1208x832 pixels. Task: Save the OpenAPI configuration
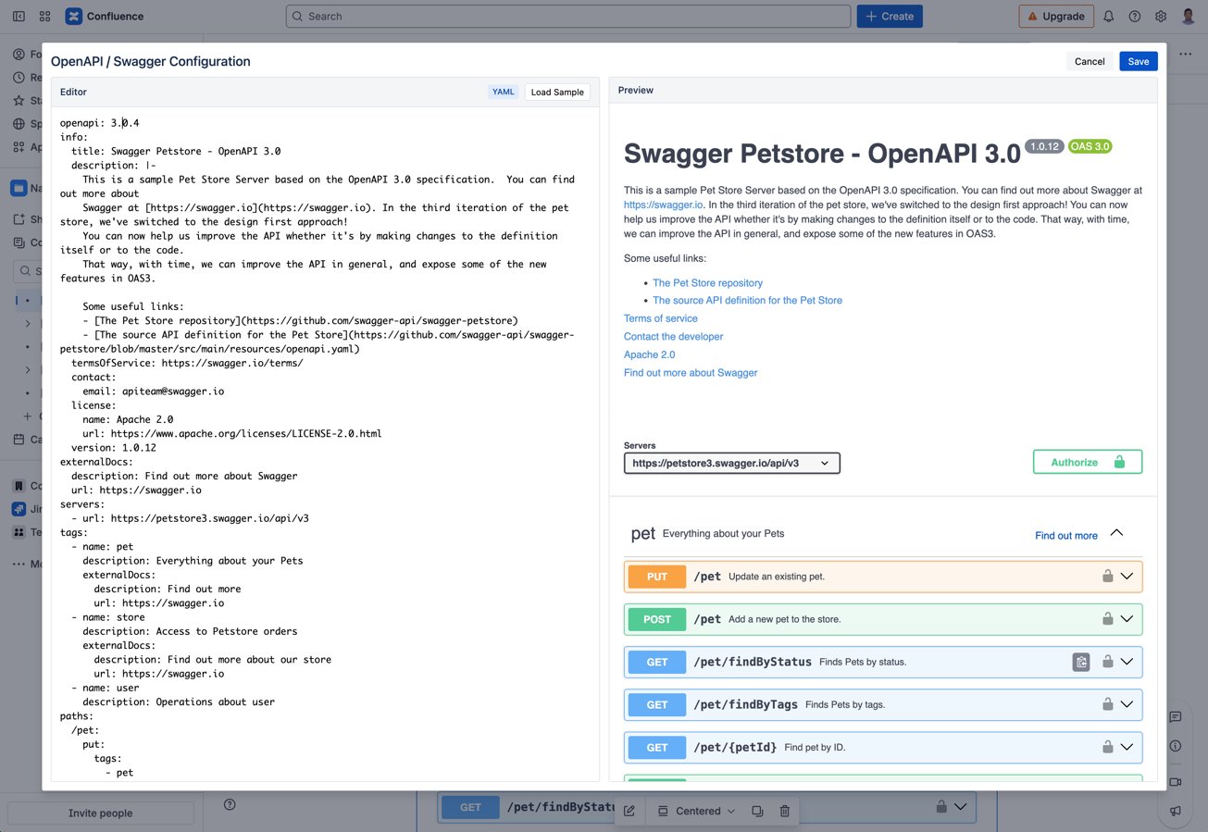point(1138,61)
